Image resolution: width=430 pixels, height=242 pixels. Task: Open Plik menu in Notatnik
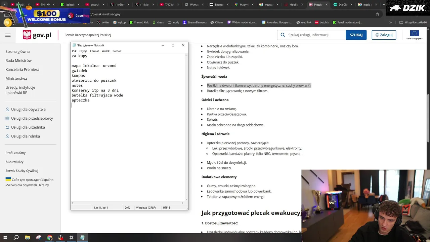coord(74,51)
